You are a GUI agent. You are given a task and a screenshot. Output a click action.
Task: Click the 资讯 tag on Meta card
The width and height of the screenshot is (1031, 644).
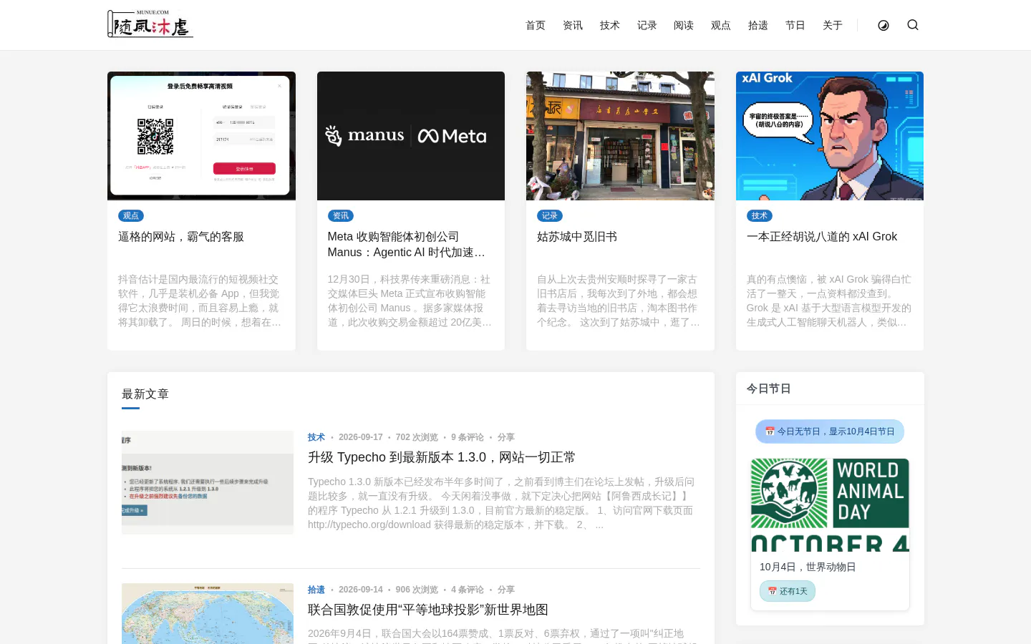coord(341,215)
